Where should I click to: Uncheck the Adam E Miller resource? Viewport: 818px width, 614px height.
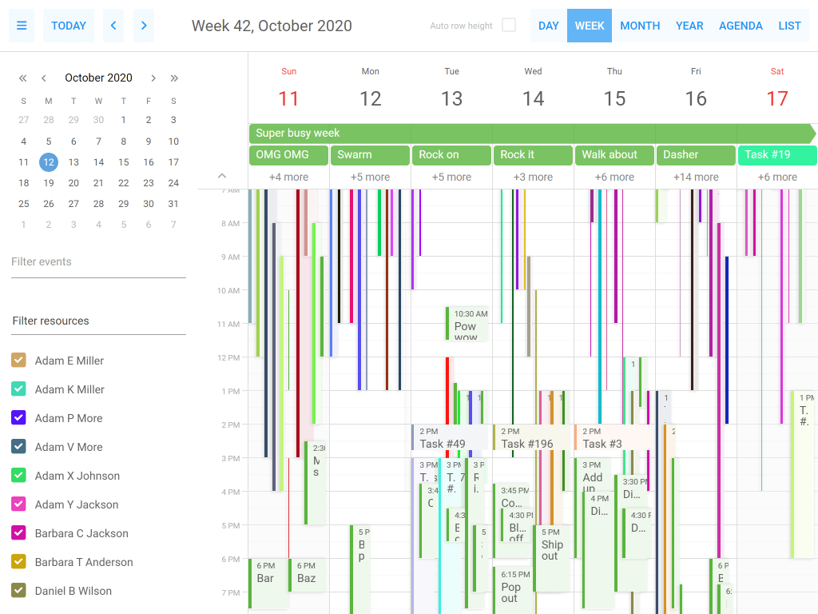[x=18, y=360]
